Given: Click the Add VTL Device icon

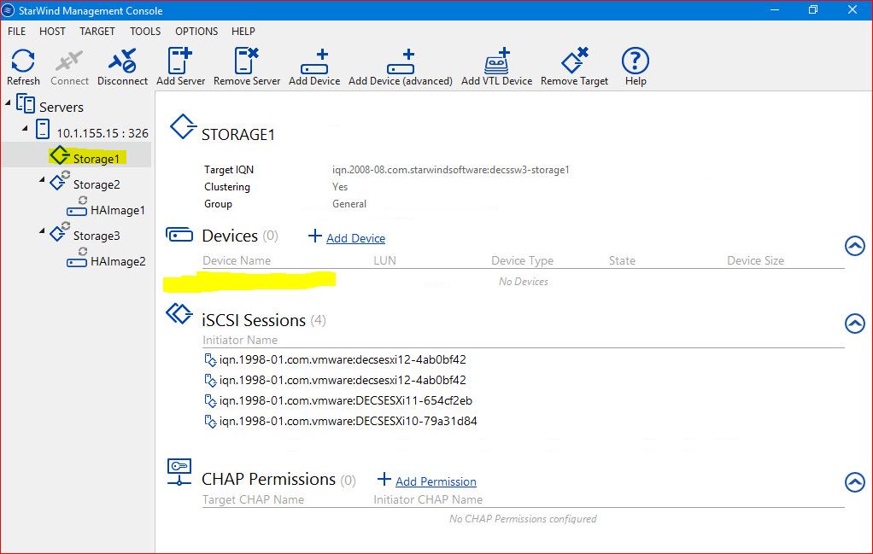Looking at the screenshot, I should 496,61.
